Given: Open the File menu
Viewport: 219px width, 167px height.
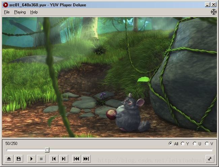Looking at the screenshot, I should pos(7,12).
